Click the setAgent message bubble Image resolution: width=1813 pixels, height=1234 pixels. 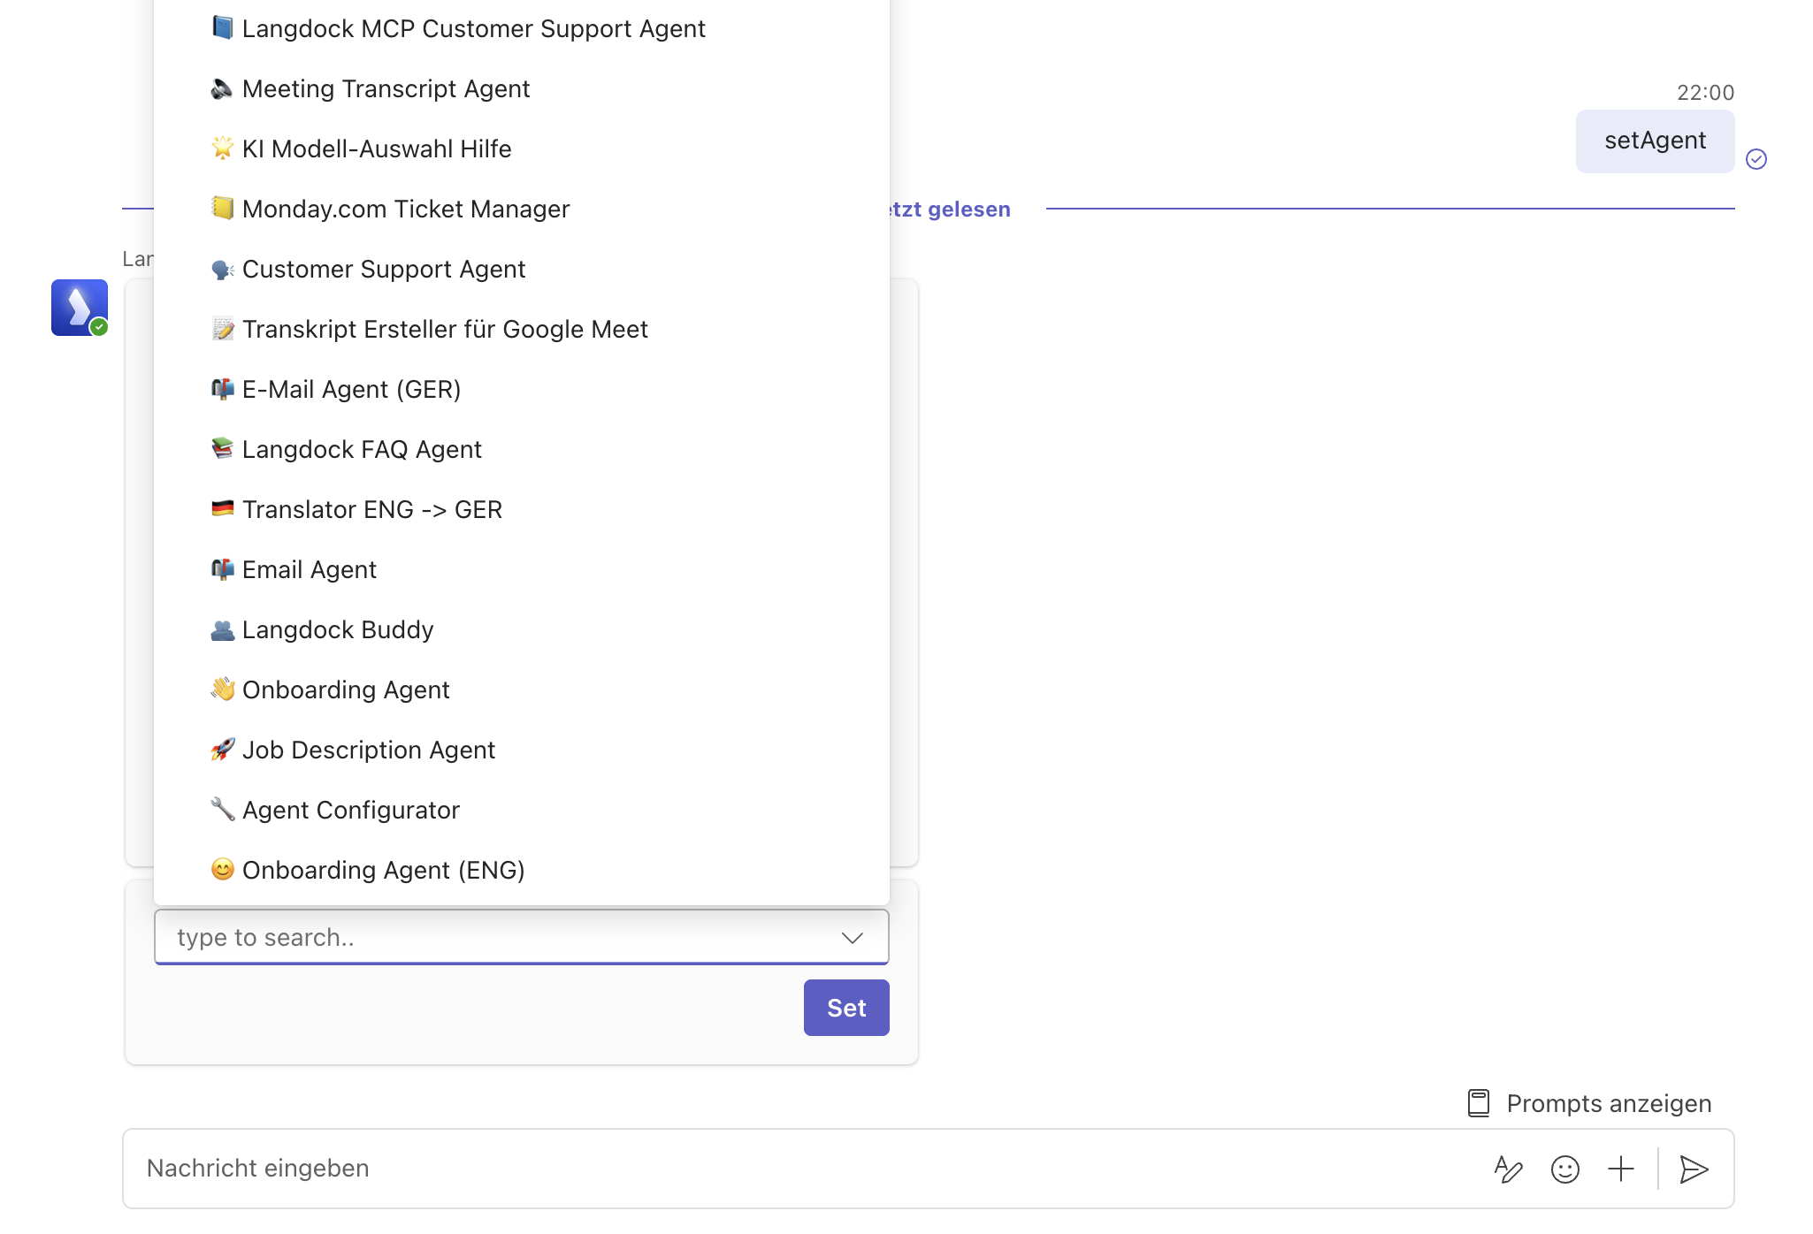(1654, 141)
